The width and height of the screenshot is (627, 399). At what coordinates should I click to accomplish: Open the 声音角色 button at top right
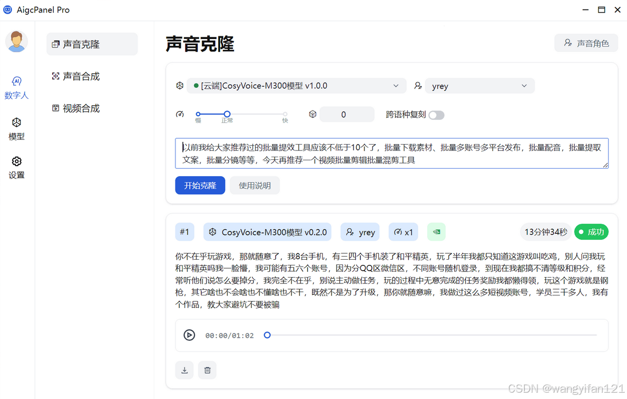(586, 43)
